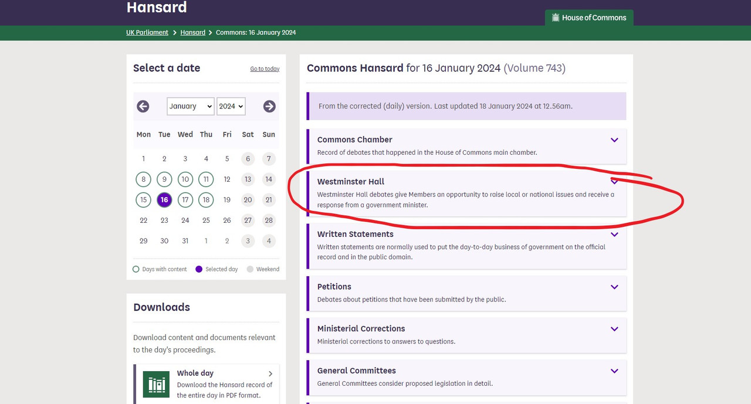The image size is (751, 404).
Task: Click the 12 January calendar cell
Action: click(x=227, y=179)
